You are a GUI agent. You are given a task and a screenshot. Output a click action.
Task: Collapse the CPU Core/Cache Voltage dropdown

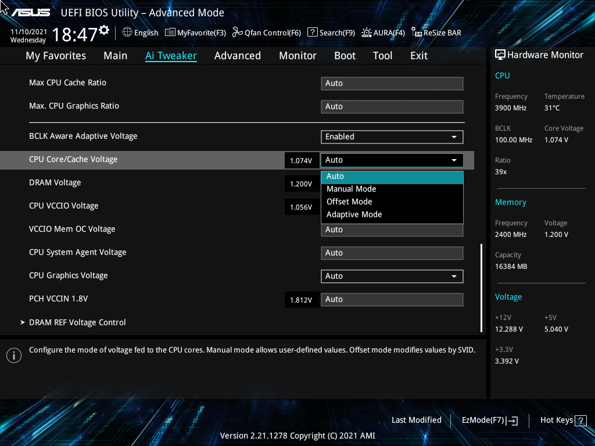point(392,160)
